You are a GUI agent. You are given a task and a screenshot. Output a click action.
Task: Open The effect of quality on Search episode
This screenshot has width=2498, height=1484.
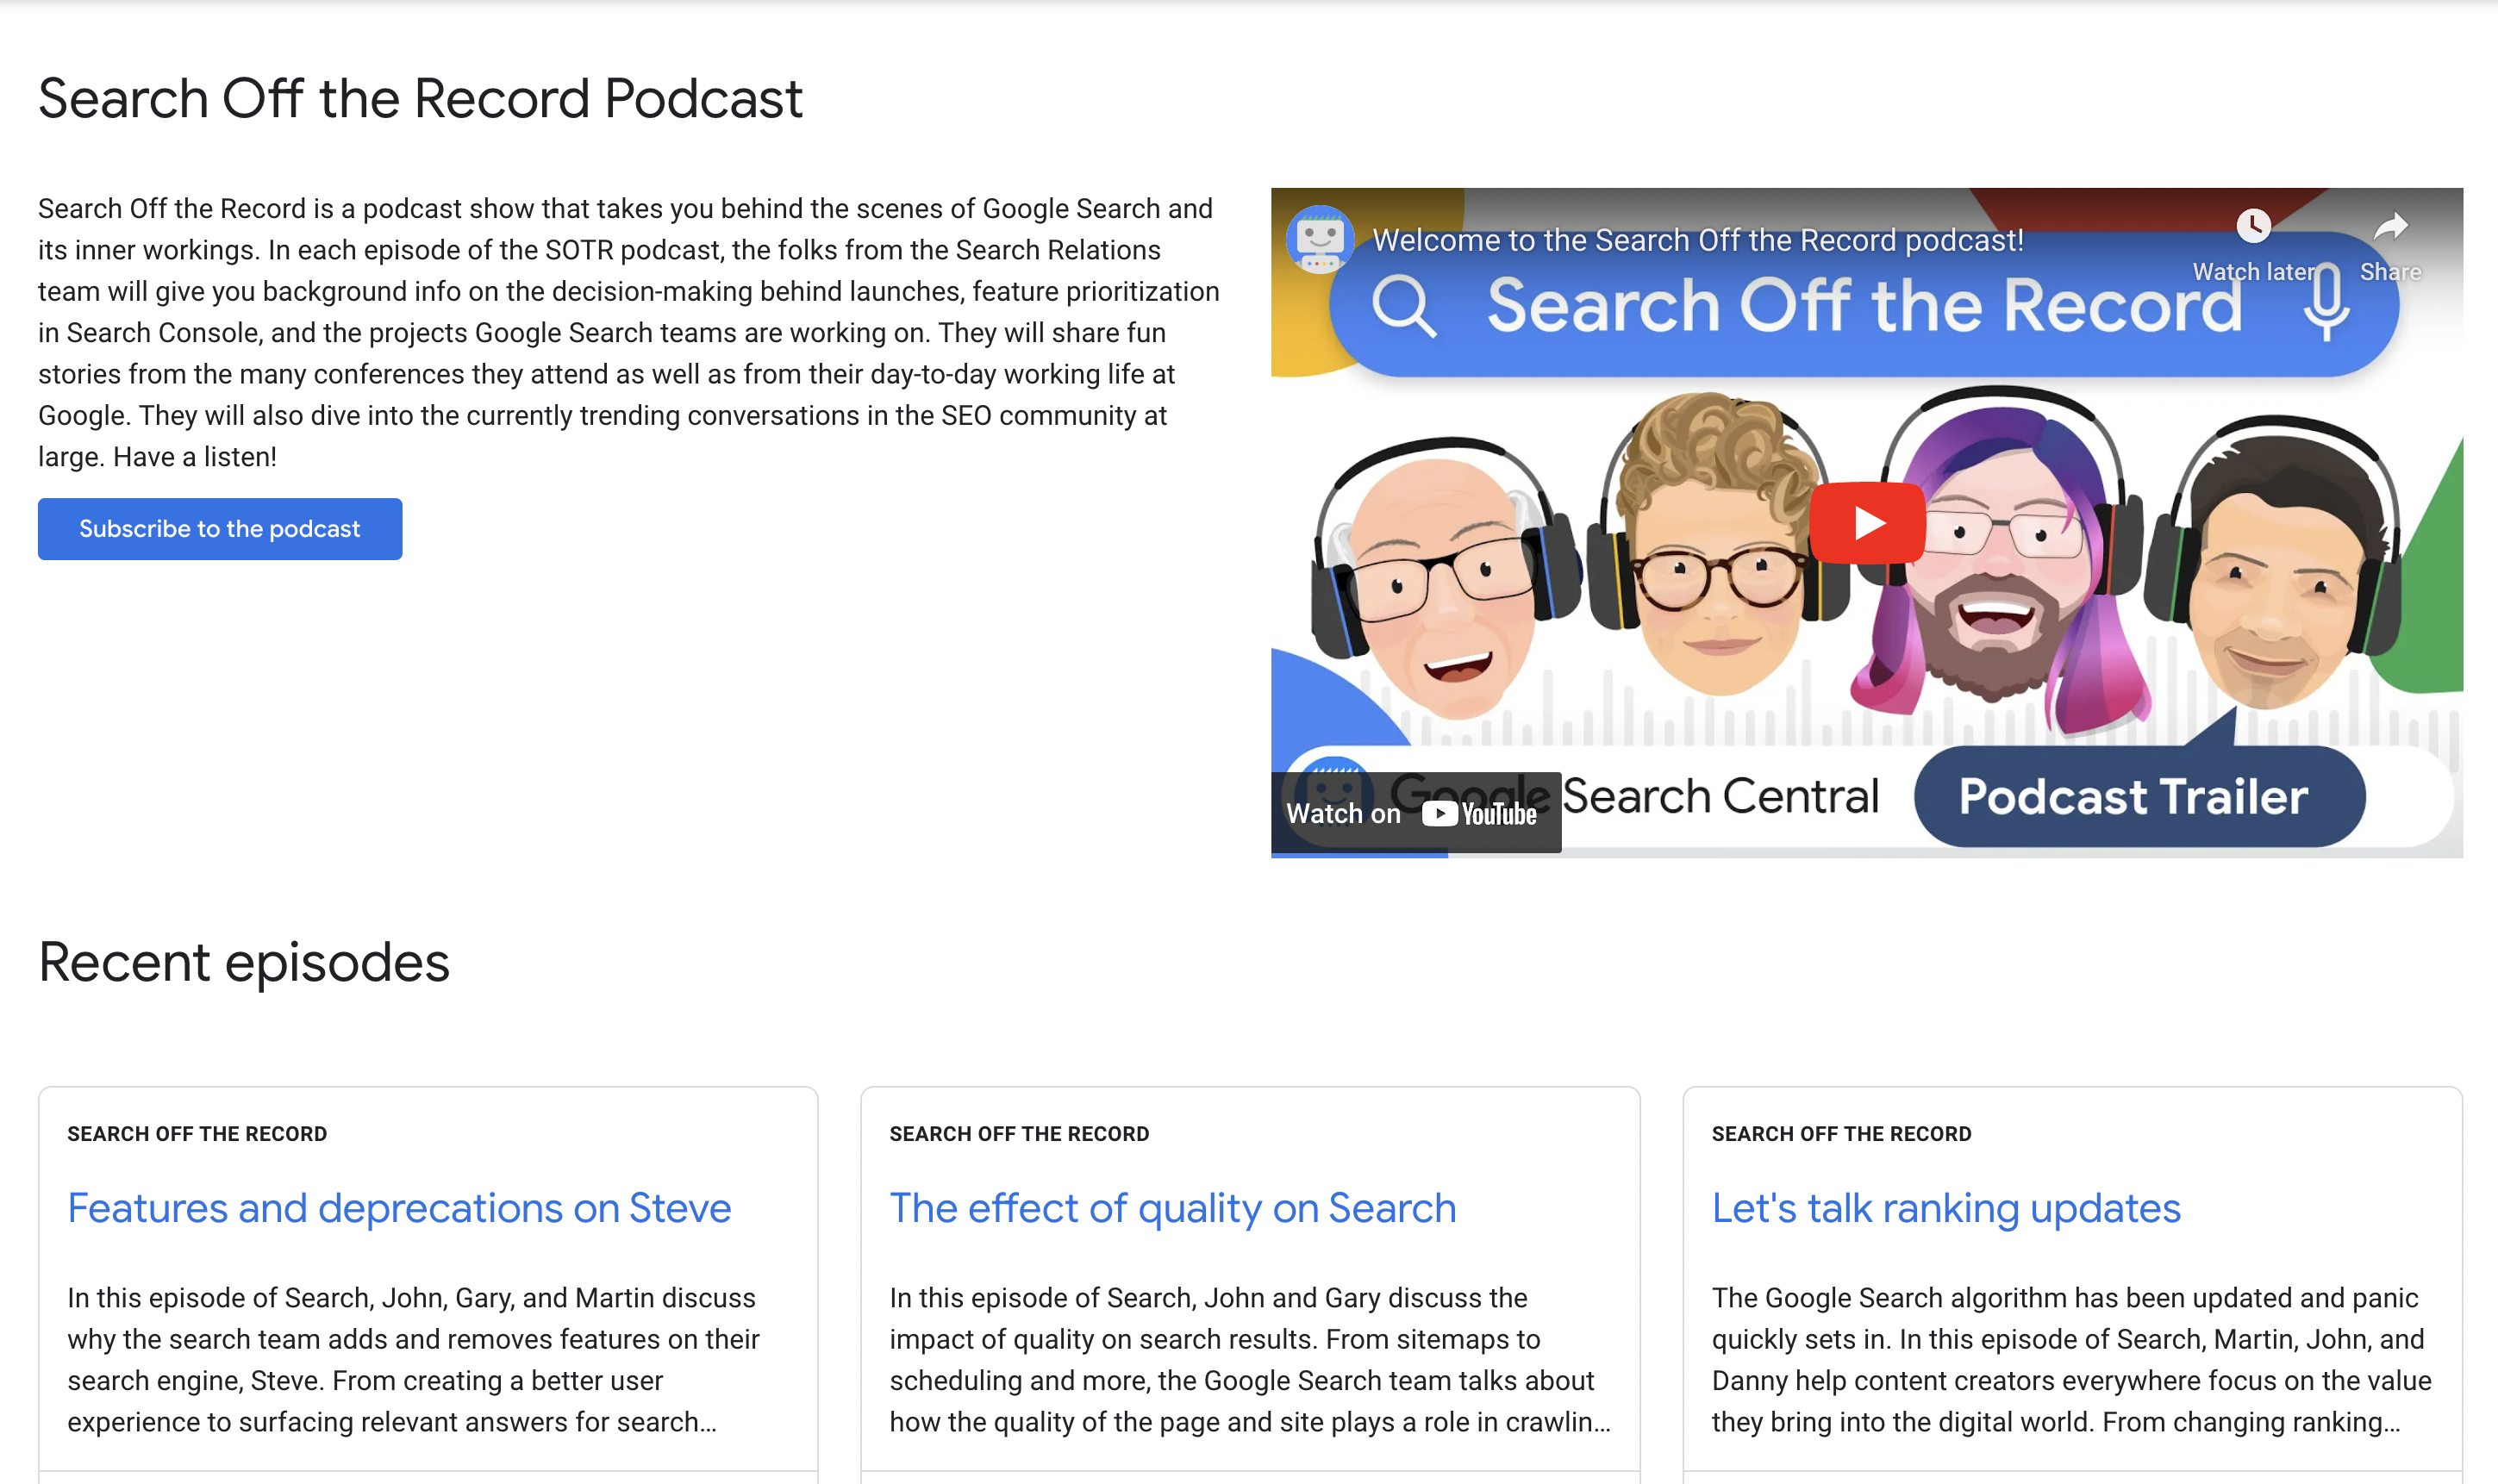(x=1172, y=1208)
